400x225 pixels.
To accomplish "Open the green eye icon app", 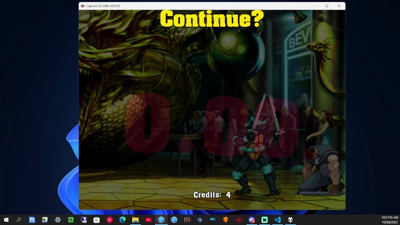I will pyautogui.click(x=71, y=220).
